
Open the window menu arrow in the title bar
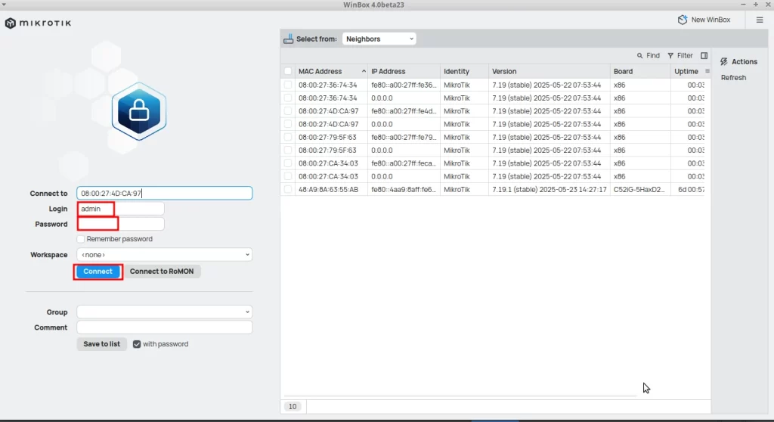4,5
